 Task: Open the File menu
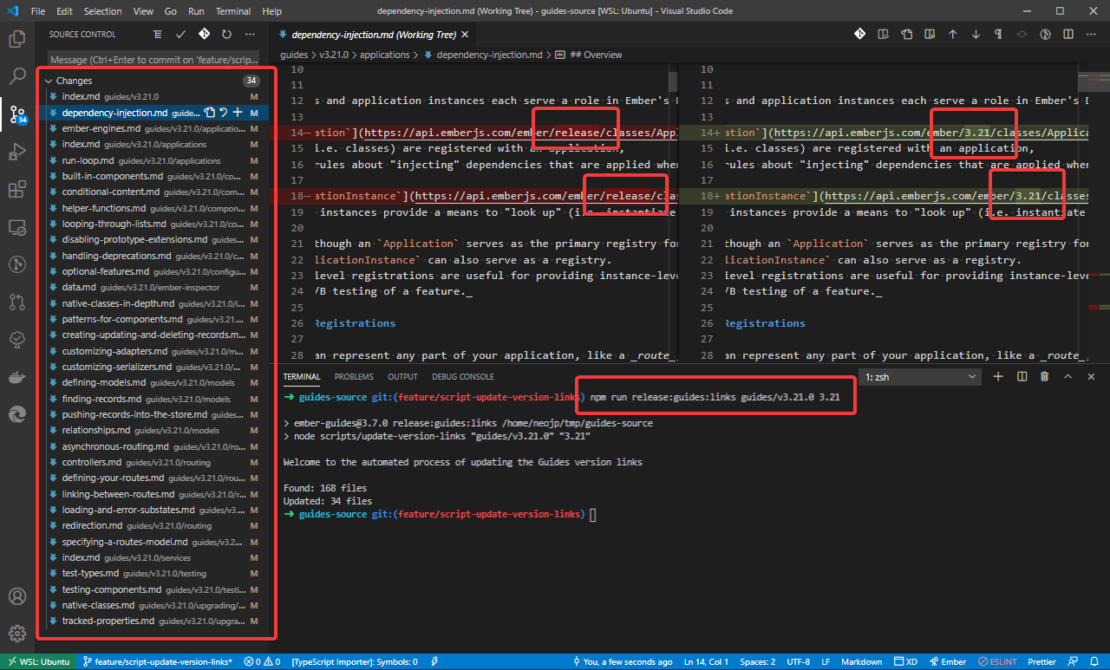click(38, 11)
